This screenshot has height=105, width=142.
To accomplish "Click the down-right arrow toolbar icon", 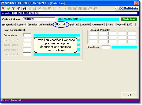I will 65,9.
